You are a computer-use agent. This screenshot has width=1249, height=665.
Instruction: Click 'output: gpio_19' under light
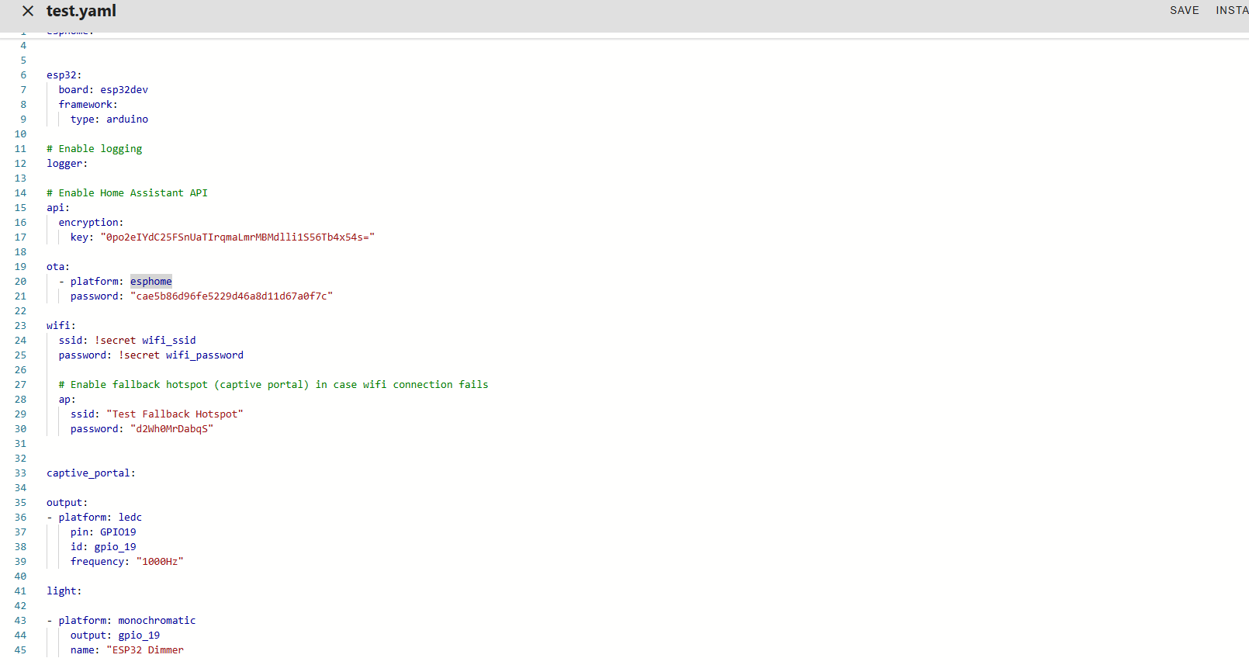tap(115, 636)
